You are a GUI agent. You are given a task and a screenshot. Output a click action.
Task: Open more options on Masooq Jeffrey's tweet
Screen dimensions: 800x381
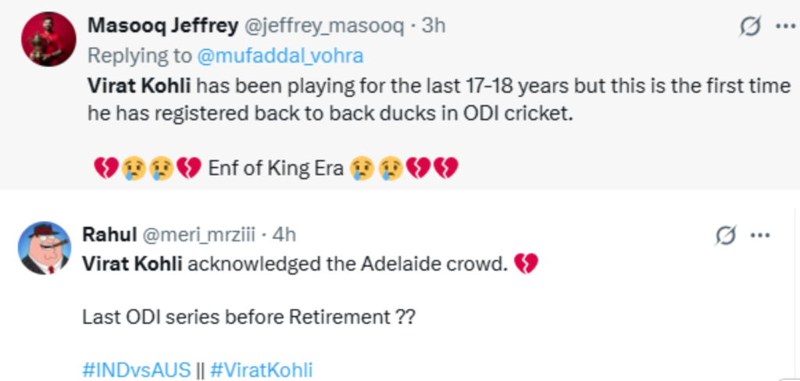[x=783, y=26]
